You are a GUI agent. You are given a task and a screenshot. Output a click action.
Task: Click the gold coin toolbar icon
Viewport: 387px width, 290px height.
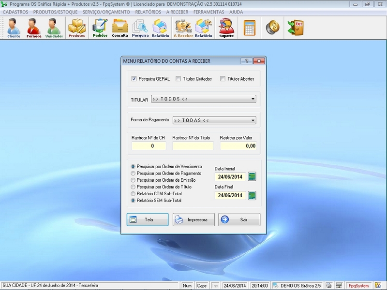tap(272, 27)
